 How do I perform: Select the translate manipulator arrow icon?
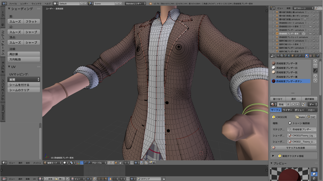[82, 163]
